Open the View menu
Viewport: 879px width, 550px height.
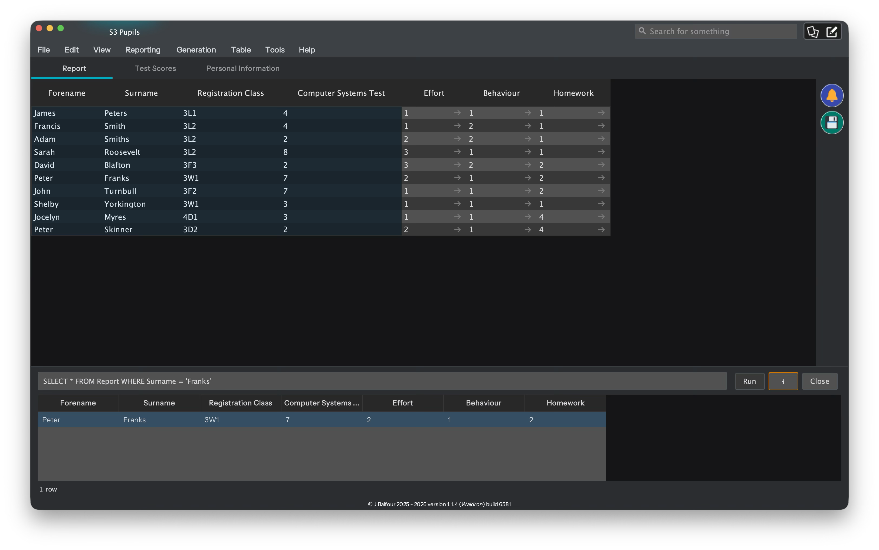click(x=102, y=50)
